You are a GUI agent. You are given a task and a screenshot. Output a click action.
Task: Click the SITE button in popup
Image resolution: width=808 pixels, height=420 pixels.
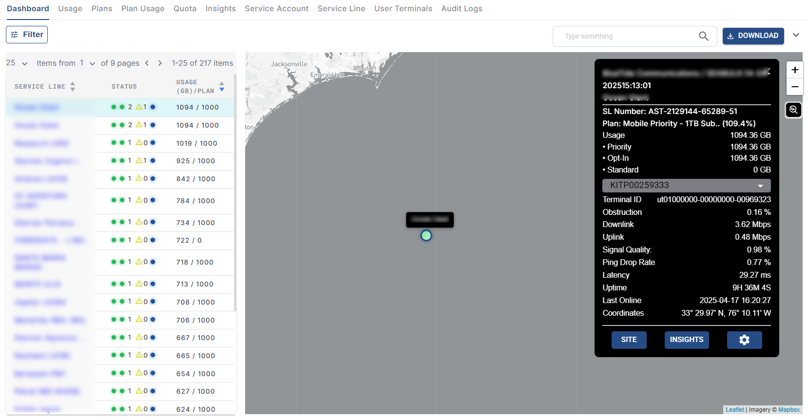[x=629, y=340]
